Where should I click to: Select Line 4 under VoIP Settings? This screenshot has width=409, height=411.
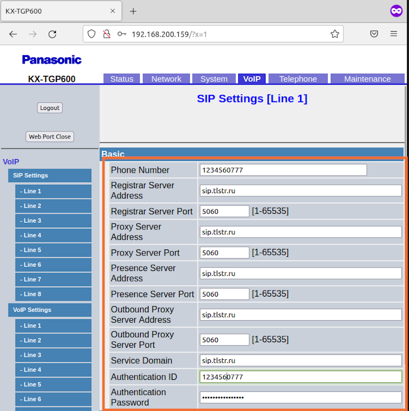click(x=53, y=369)
